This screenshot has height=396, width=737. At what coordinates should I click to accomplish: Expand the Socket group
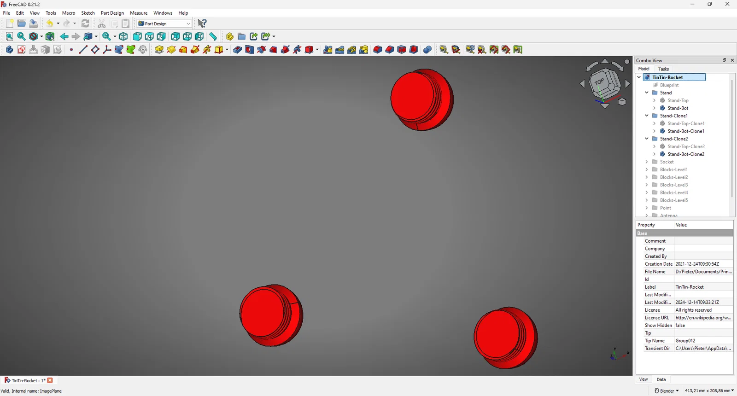[x=647, y=162]
